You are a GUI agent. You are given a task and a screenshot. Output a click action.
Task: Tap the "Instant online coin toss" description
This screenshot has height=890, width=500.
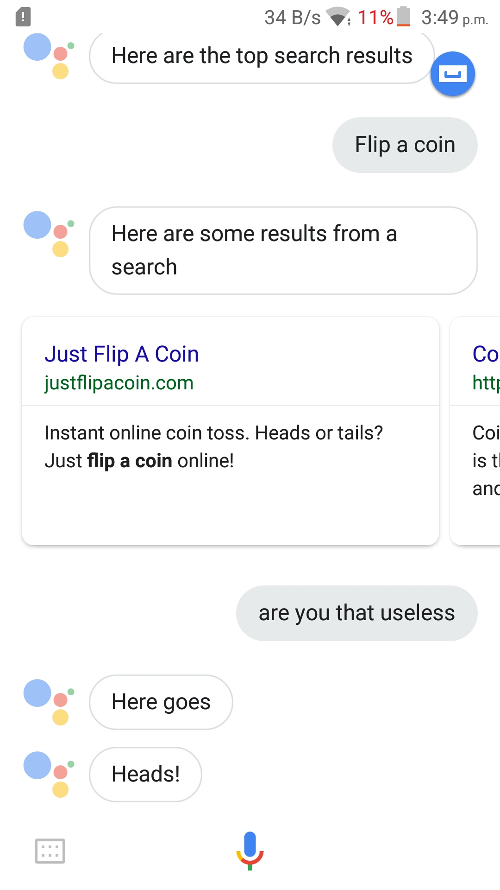[x=214, y=447]
